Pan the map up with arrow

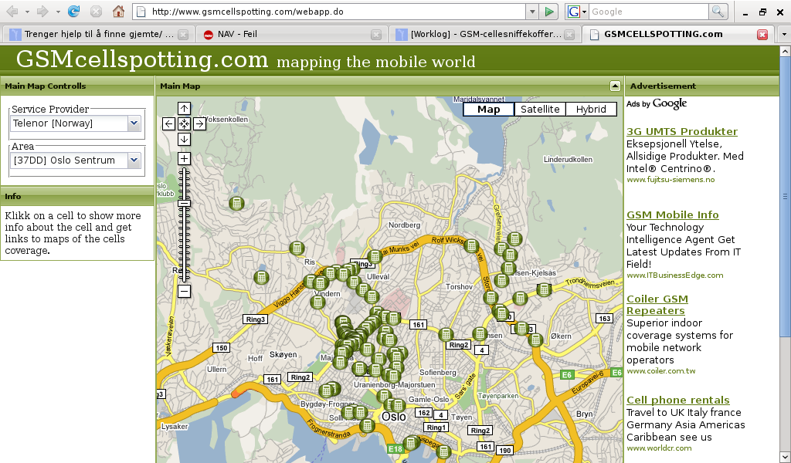184,108
